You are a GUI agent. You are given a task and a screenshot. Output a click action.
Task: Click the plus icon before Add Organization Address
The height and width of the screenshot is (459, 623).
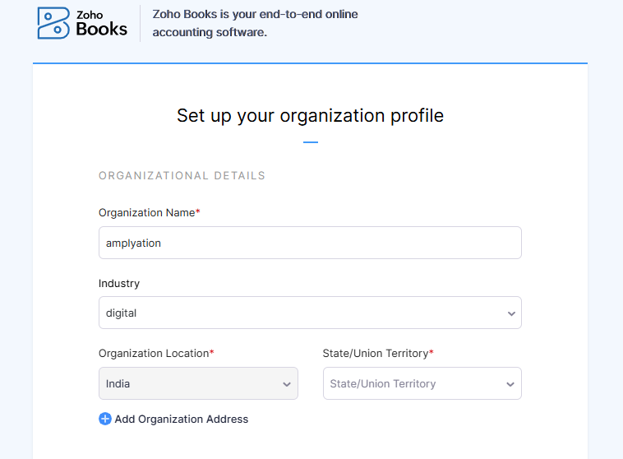[x=105, y=419]
